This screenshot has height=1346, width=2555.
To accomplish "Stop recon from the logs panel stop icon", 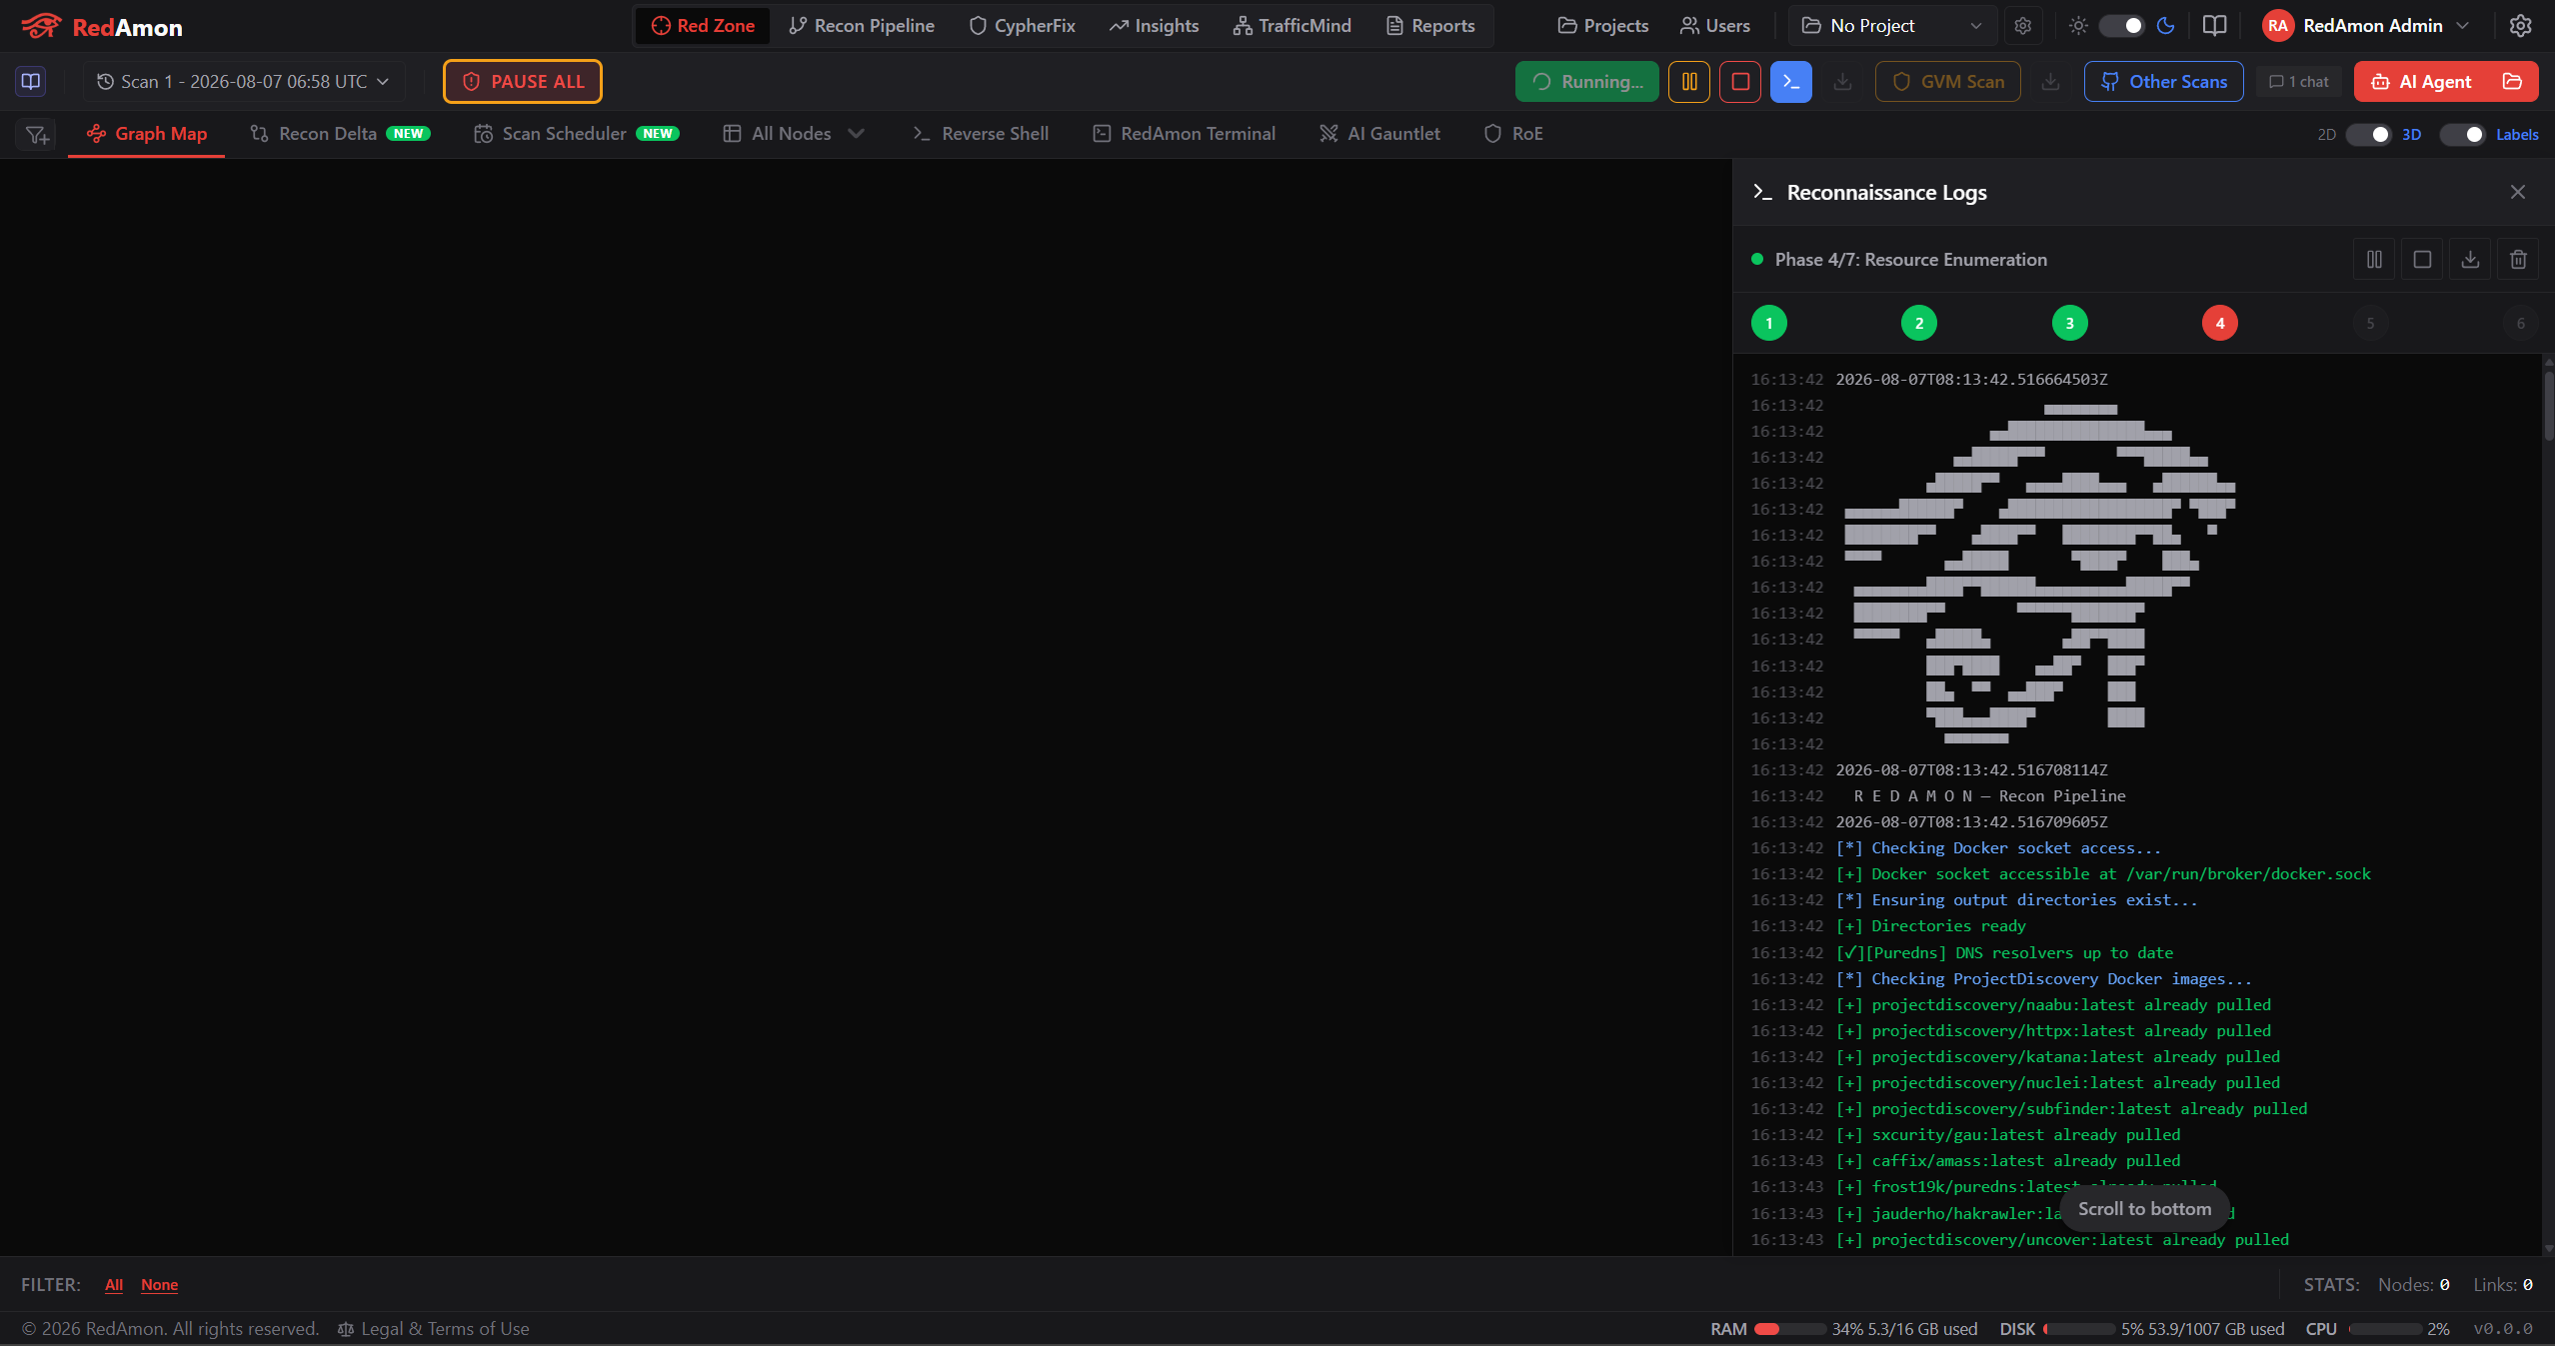I will pyautogui.click(x=2422, y=260).
